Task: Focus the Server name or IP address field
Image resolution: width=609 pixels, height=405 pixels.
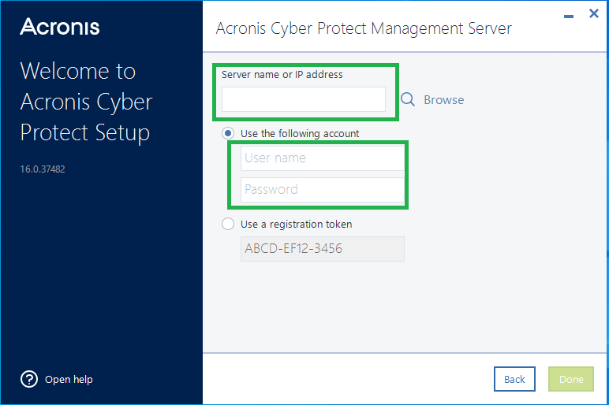Action: click(304, 99)
